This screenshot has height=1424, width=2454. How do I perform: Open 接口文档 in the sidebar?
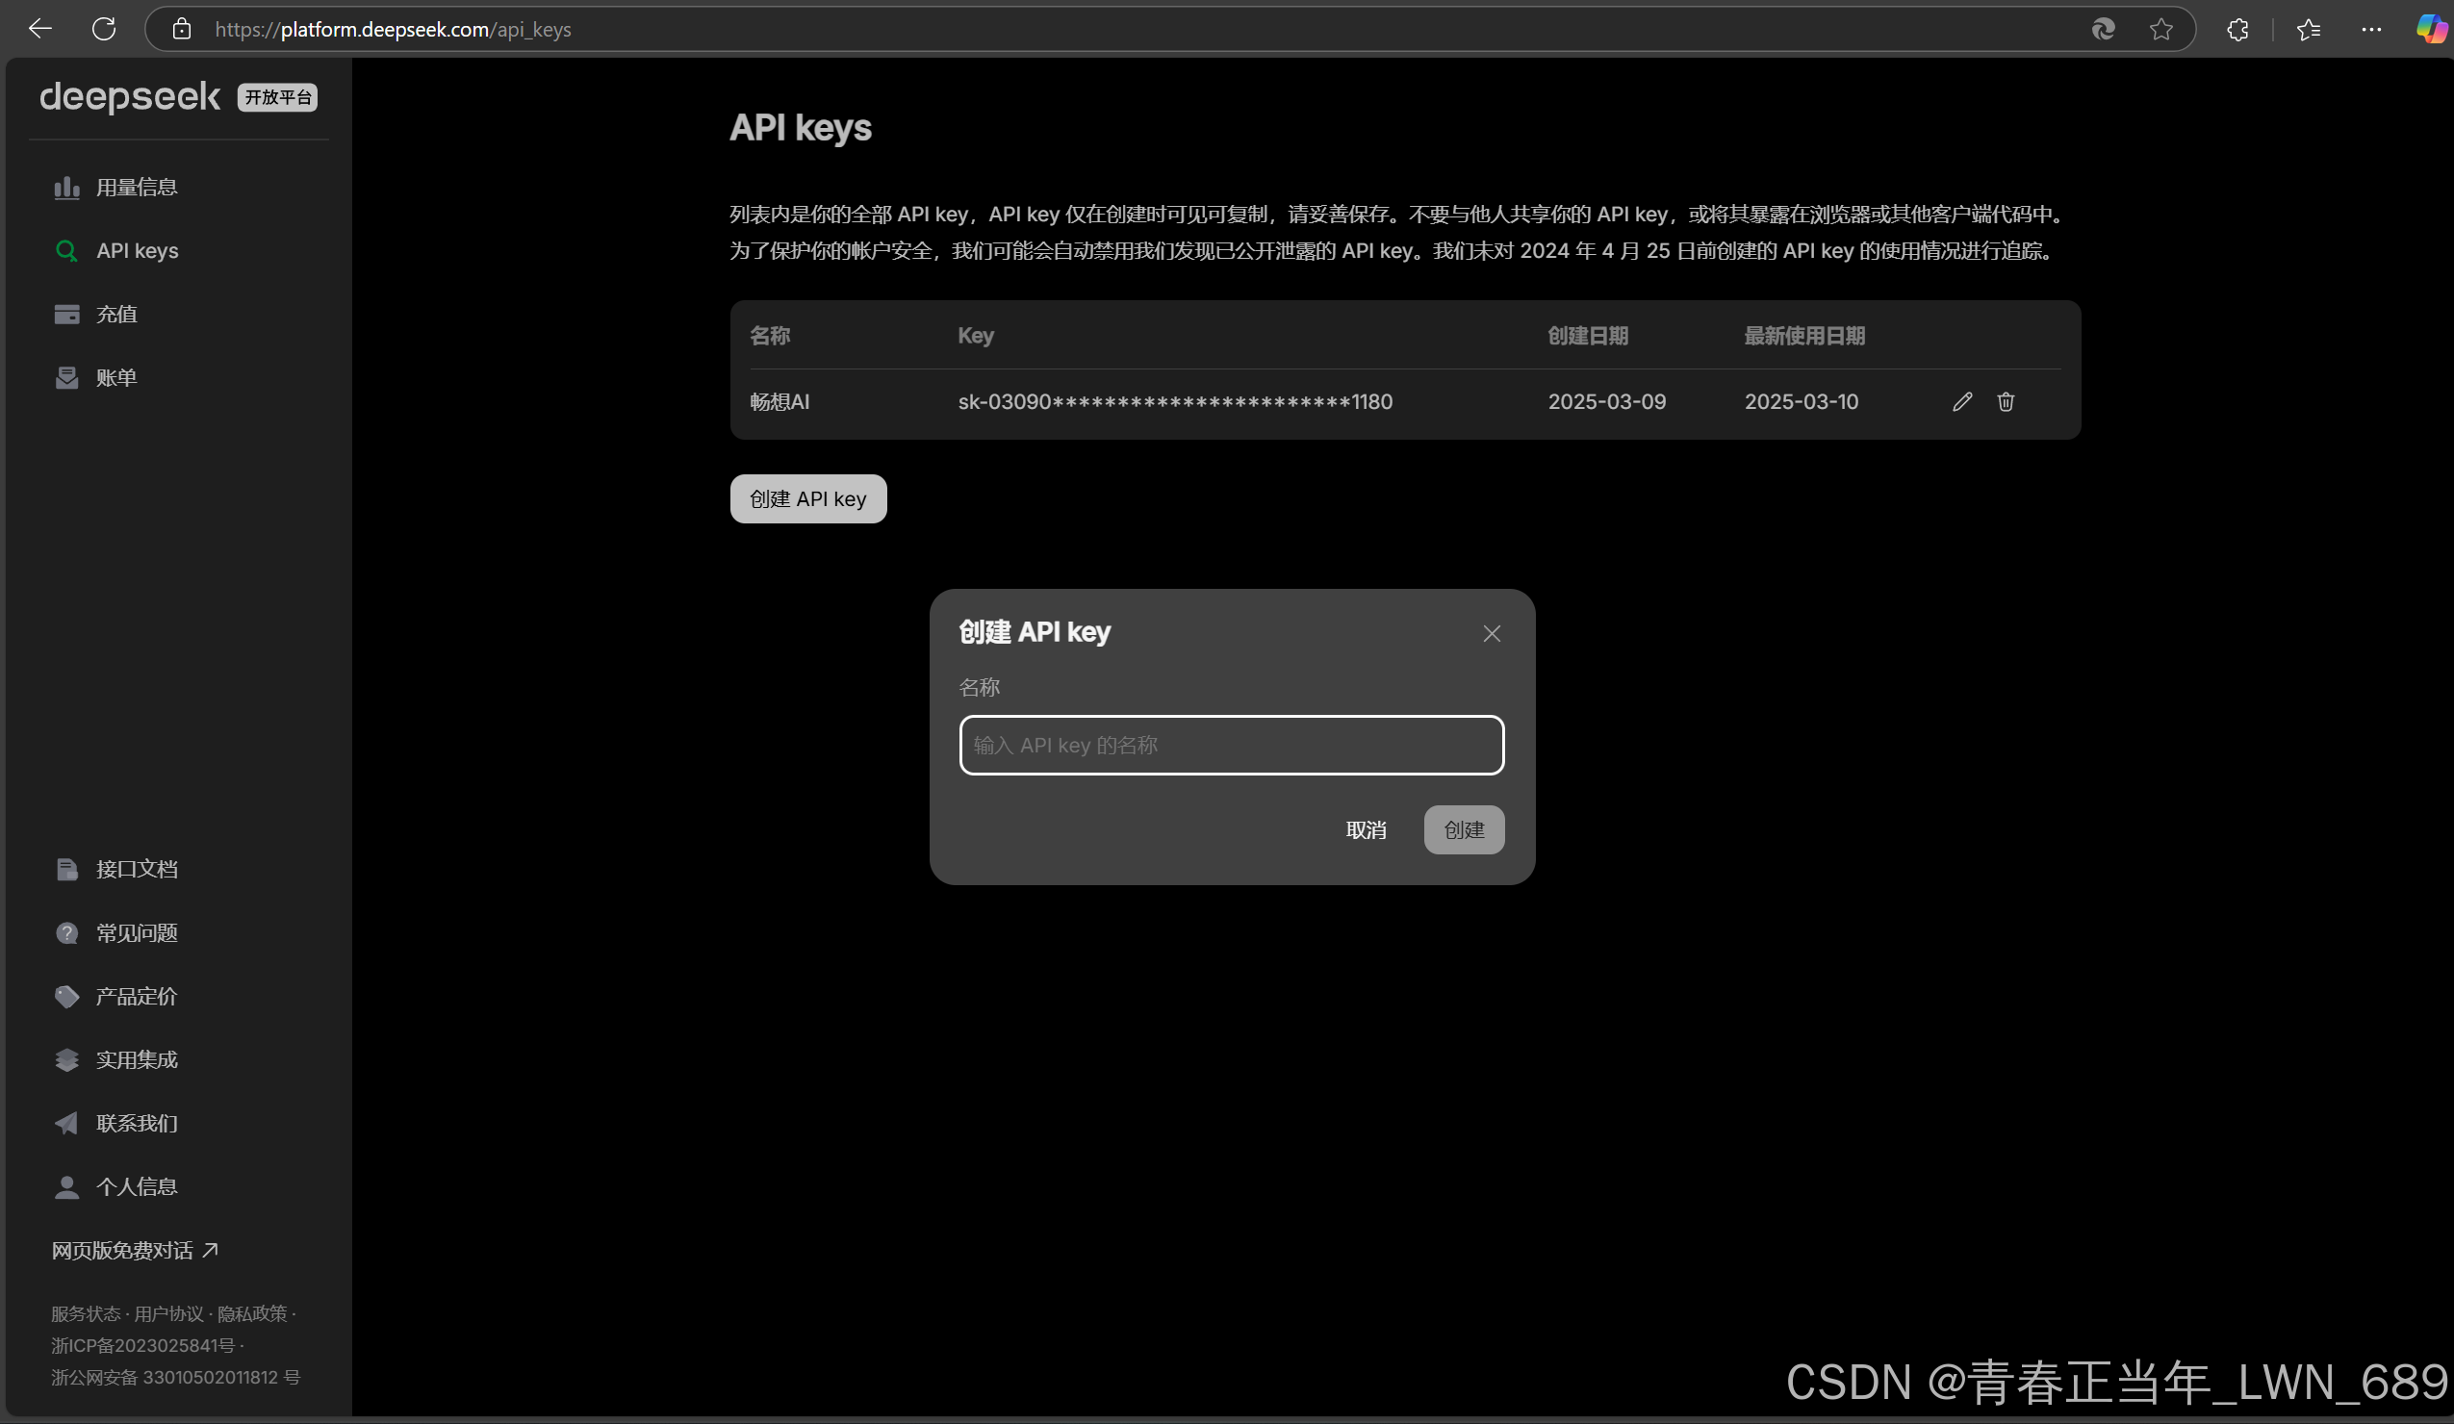[137, 869]
